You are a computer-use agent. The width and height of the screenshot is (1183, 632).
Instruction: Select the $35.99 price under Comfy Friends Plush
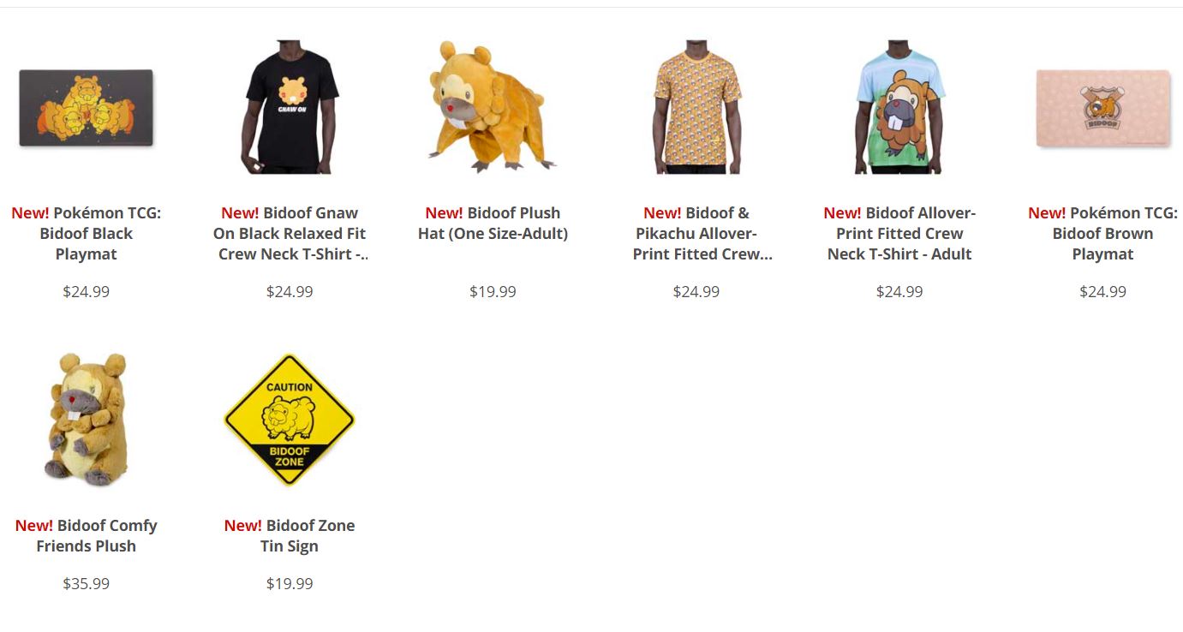click(x=86, y=584)
